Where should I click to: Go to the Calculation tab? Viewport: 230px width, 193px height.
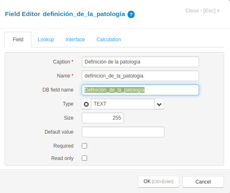(109, 40)
